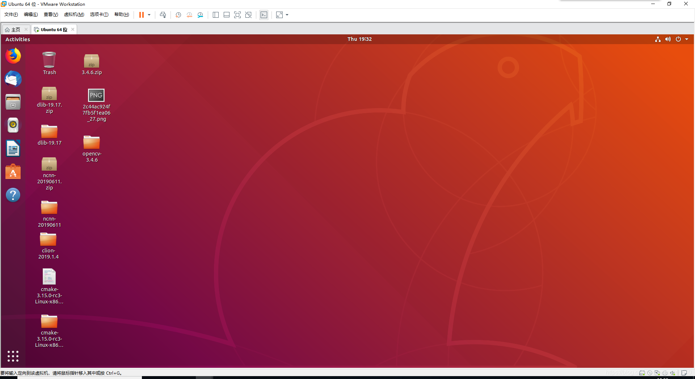Viewport: 695px width, 379px height.
Task: Pause the virtual machine with orange pause icon
Action: pyautogui.click(x=142, y=15)
